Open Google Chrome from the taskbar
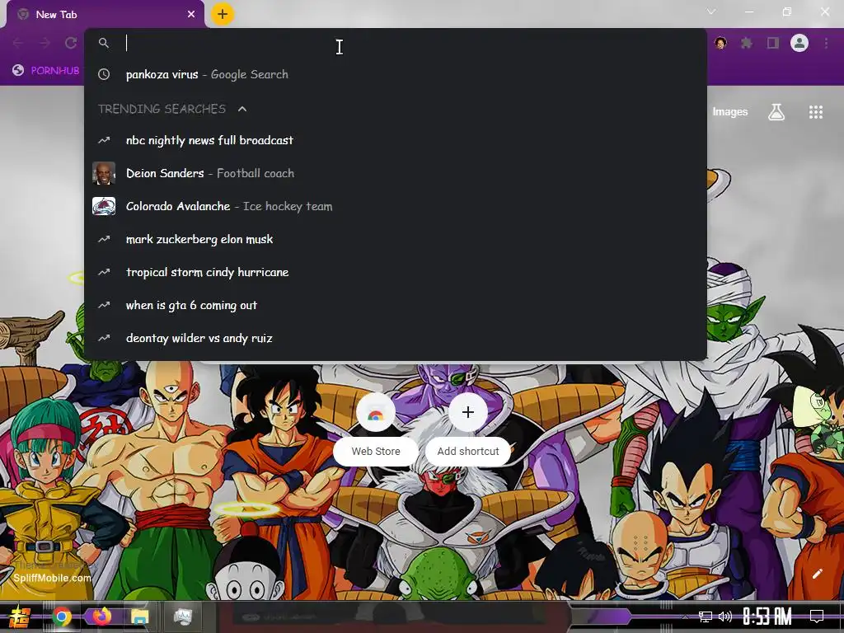Image resolution: width=844 pixels, height=633 pixels. (62, 617)
